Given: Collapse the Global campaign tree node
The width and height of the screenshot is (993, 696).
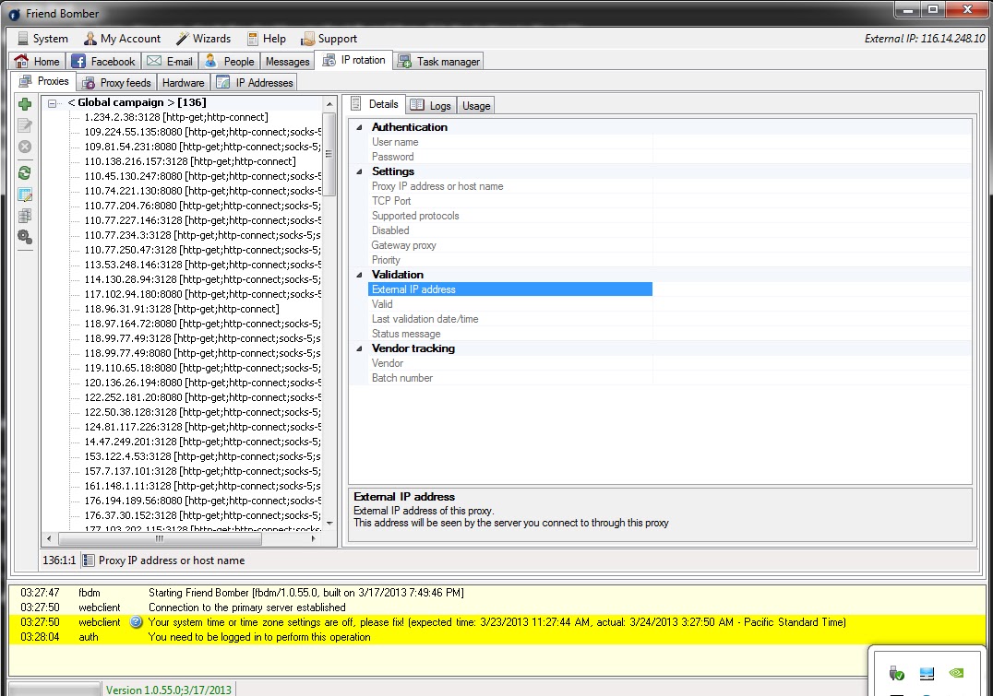Looking at the screenshot, I should click(x=52, y=103).
